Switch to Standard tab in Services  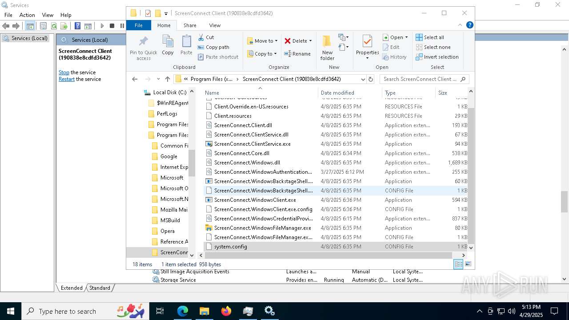click(x=100, y=288)
